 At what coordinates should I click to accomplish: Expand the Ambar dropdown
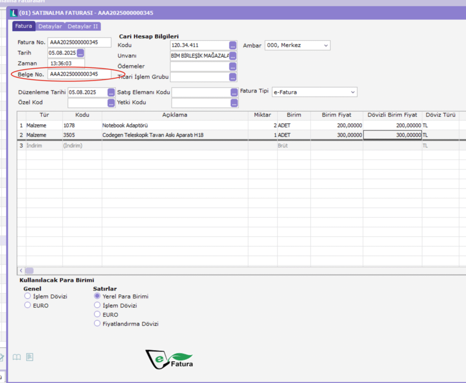[x=325, y=45]
